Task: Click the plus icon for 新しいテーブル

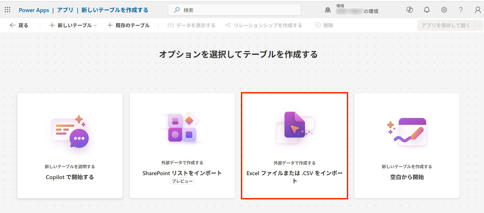Action: (52, 25)
